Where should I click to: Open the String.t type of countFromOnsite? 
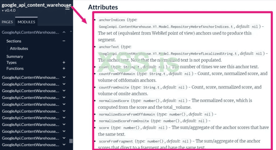click(x=151, y=87)
